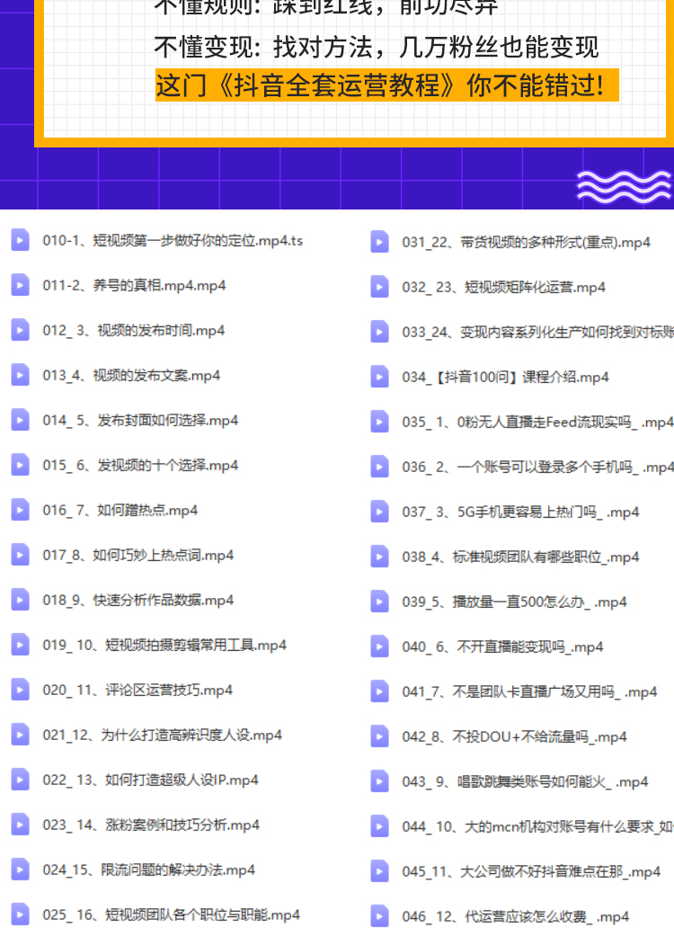Image resolution: width=674 pixels, height=945 pixels.
Task: Click video icon beside 037_3 5G手机更容易上热门吗
Action: tap(379, 512)
